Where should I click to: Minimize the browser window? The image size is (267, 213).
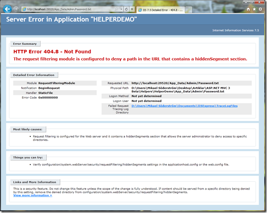(x=246, y=2)
